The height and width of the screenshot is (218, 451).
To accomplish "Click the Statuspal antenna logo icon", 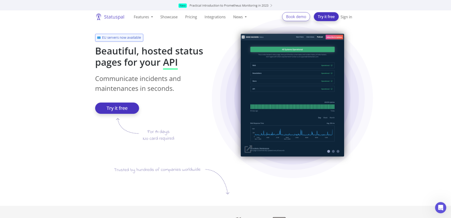I will click(98, 17).
